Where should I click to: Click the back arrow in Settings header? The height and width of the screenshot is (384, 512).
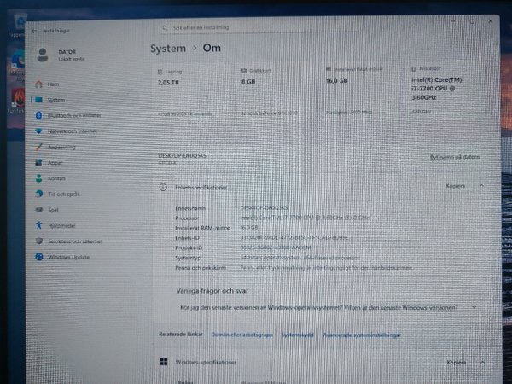point(34,31)
